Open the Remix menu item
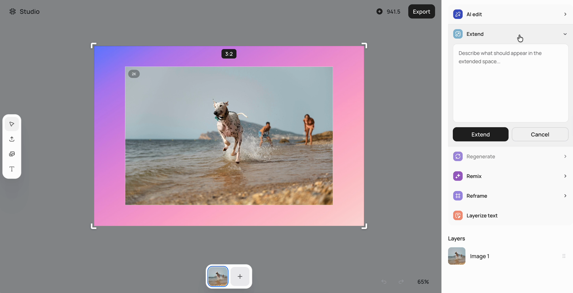This screenshot has height=293, width=573. [510, 176]
